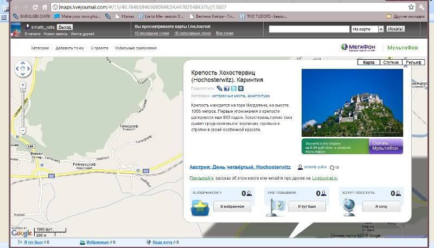Go to 'В начало' link

point(33,34)
